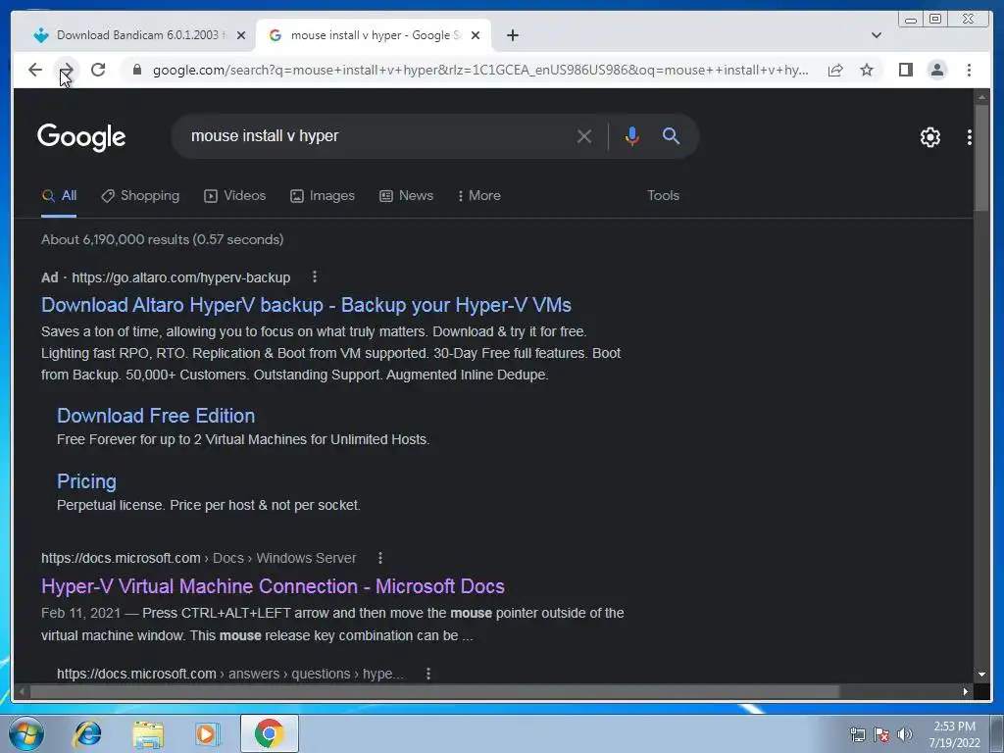The image size is (1004, 753).
Task: Click the scroll down arrow
Action: point(981,675)
